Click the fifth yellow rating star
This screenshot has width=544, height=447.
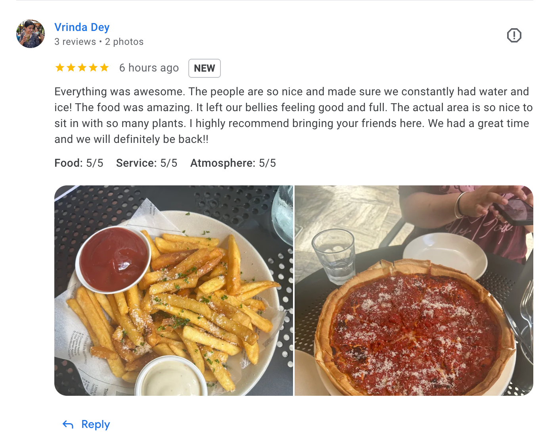(104, 67)
